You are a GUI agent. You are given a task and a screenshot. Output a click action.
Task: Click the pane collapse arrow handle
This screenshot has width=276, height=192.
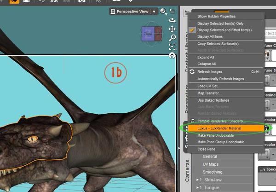[179, 148]
